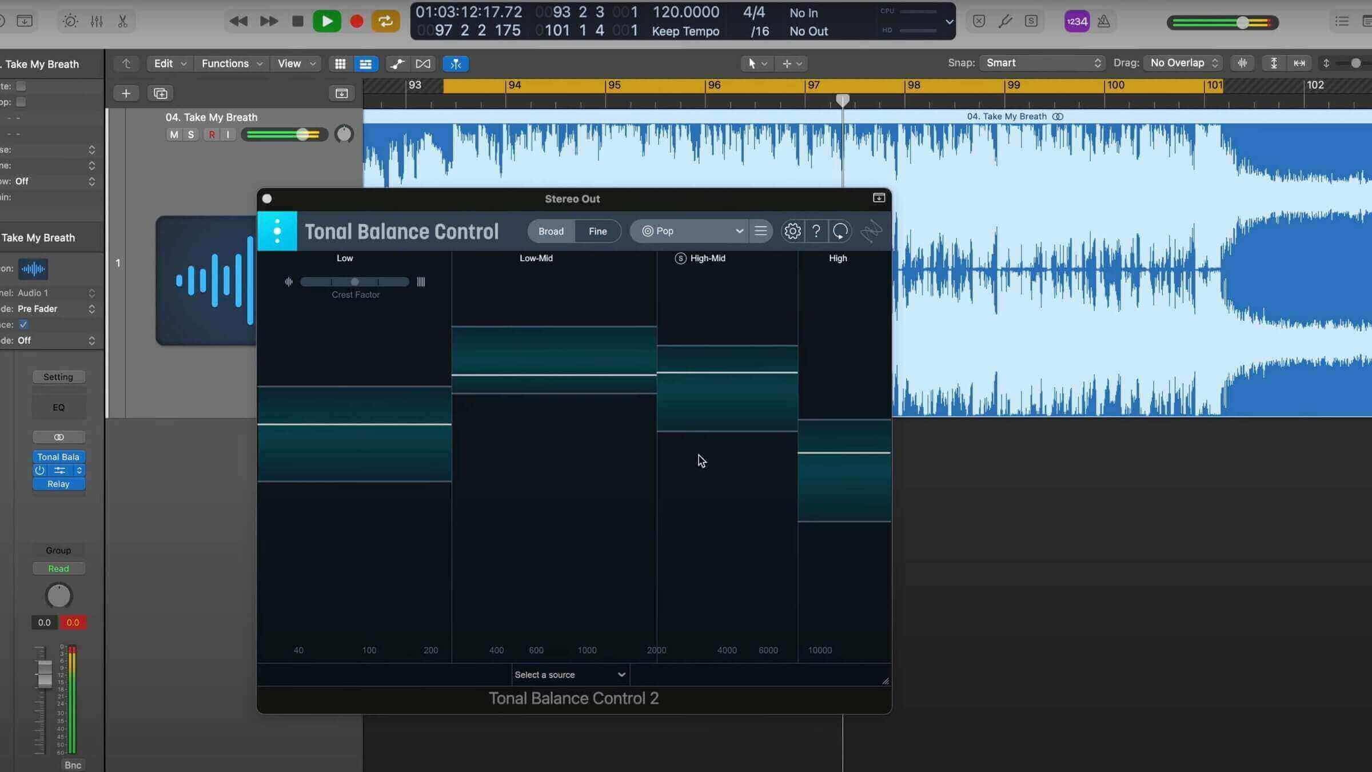Toggle input monitoring I button
The width and height of the screenshot is (1372, 772).
coord(228,134)
